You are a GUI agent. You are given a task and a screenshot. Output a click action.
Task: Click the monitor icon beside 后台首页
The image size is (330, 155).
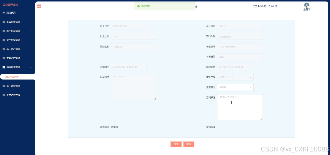click(x=4, y=12)
